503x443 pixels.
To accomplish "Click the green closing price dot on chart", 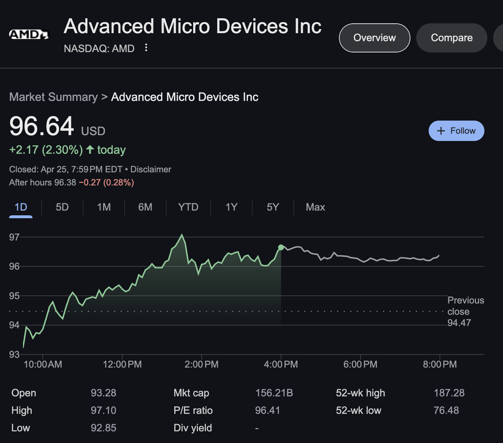I will click(x=281, y=247).
